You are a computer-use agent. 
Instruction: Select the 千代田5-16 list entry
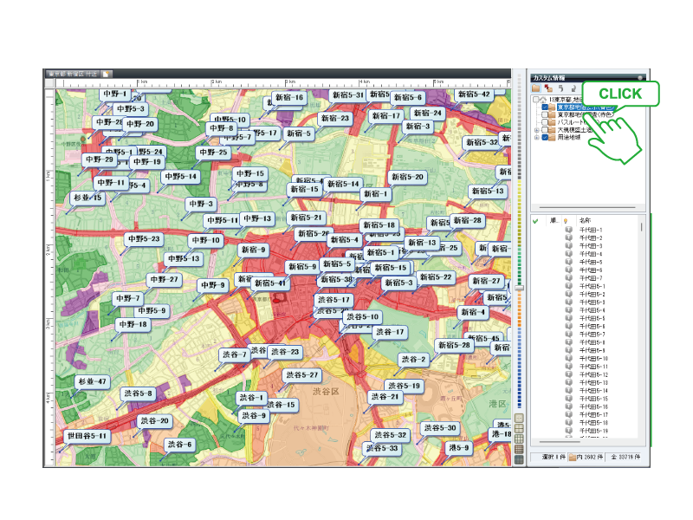point(594,406)
